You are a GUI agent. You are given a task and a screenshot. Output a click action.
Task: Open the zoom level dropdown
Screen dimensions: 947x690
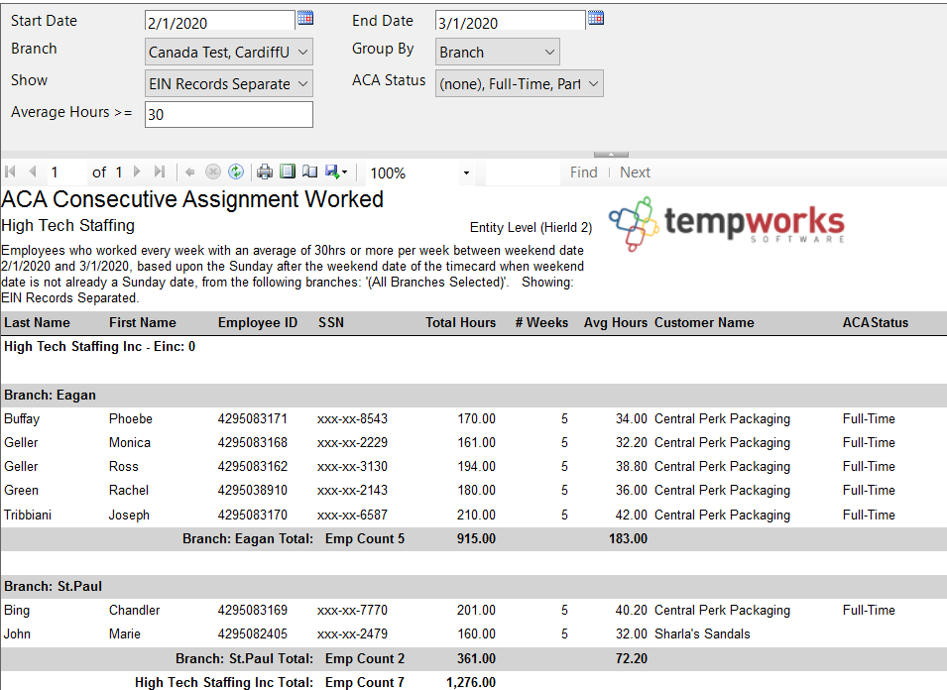(466, 173)
